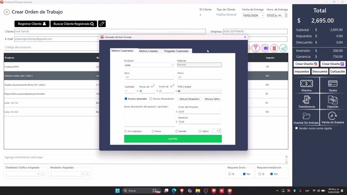Open Task View in the taskbar
The height and width of the screenshot is (195, 347).
(166, 191)
